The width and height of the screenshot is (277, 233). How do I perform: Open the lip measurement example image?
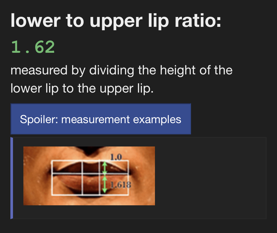[x=89, y=176]
